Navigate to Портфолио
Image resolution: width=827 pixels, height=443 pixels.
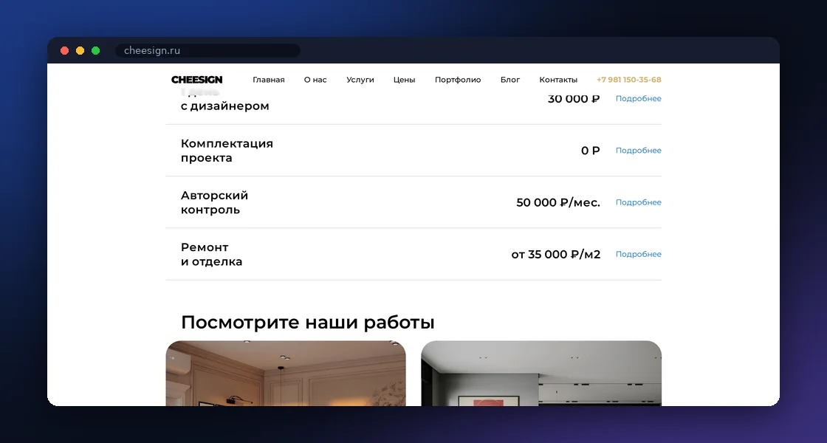458,80
